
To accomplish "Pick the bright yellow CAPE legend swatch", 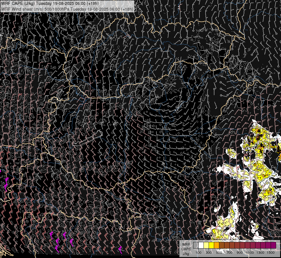I will pos(212,245).
